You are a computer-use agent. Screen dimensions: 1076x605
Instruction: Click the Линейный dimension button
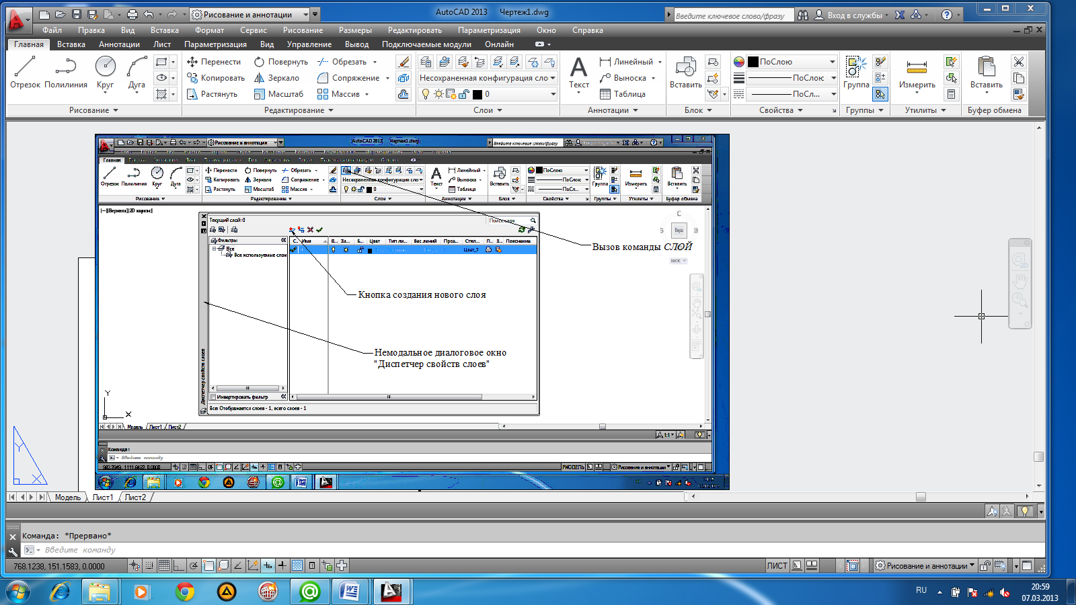pyautogui.click(x=627, y=62)
